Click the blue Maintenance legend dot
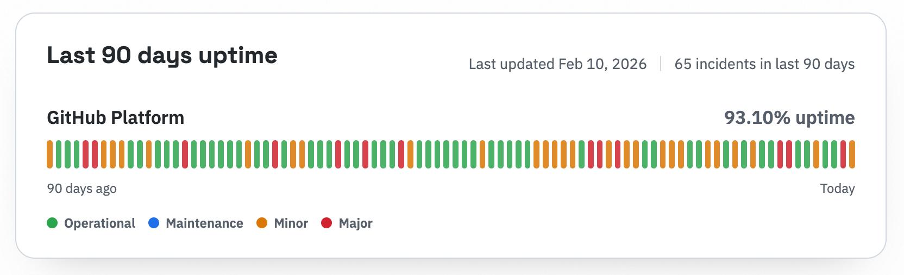This screenshot has height=275, width=904. [154, 223]
